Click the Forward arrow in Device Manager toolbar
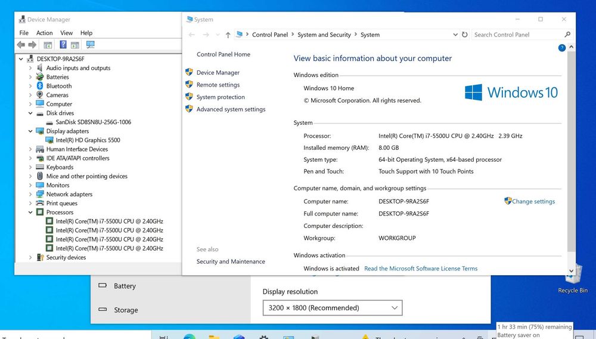Image resolution: width=596 pixels, height=339 pixels. click(x=32, y=45)
